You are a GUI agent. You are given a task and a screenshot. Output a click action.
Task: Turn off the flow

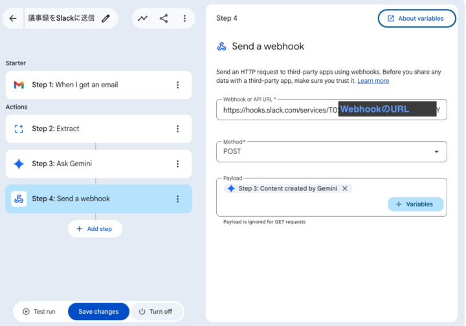pos(156,311)
